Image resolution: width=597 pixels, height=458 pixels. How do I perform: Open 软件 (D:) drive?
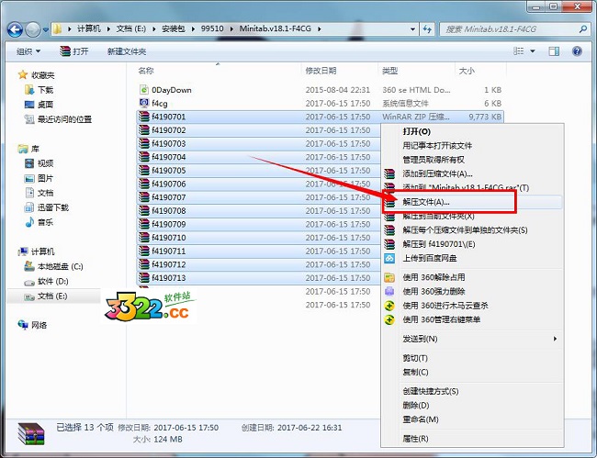47,281
